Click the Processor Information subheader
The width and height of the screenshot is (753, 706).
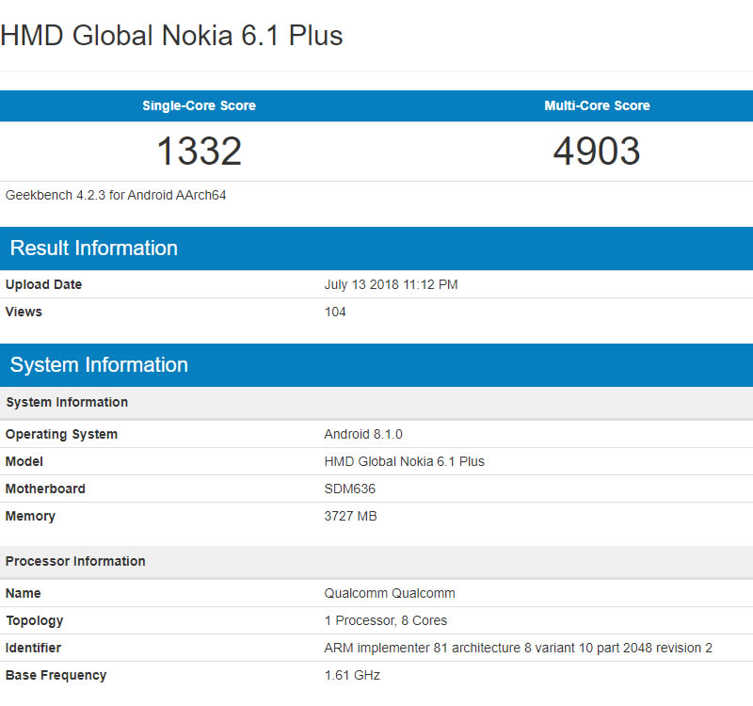pos(75,561)
